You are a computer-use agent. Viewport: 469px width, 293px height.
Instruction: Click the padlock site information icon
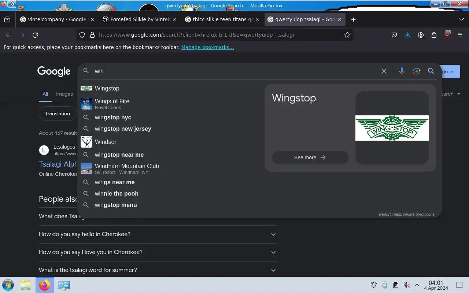point(92,35)
